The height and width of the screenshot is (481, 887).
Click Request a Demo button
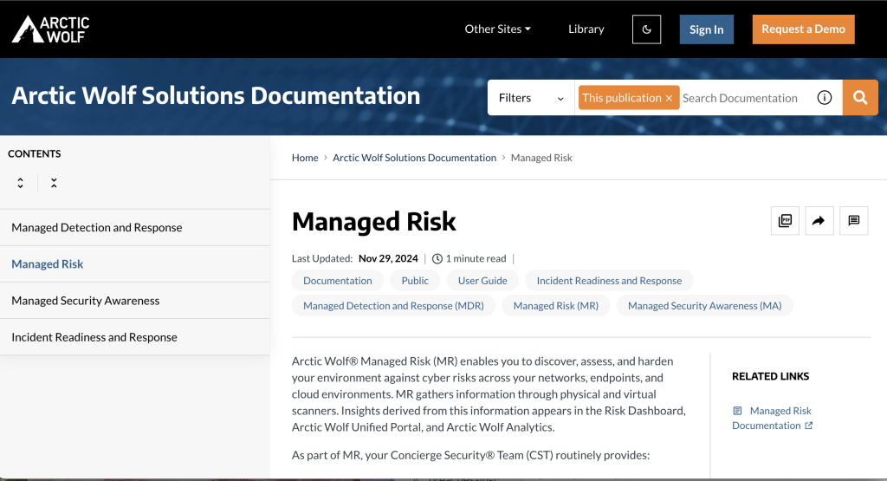coord(803,29)
